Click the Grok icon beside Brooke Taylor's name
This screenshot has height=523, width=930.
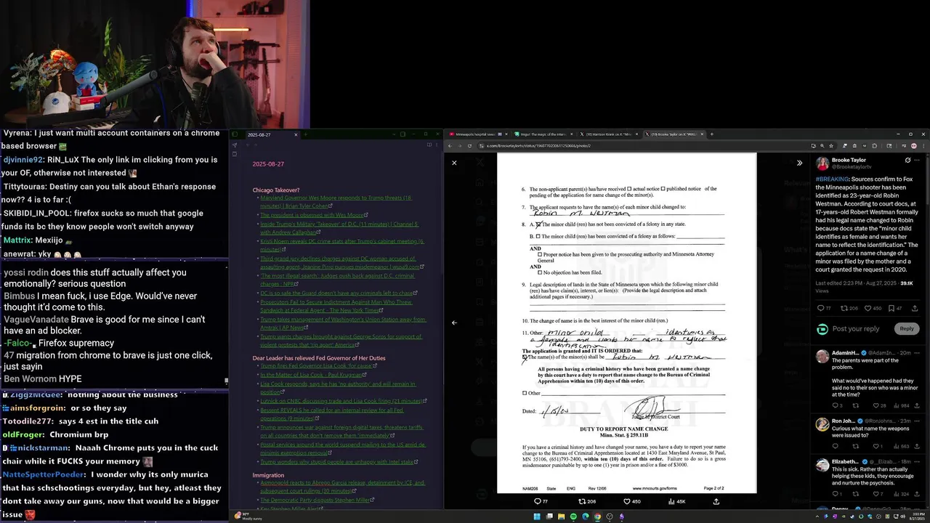(907, 160)
